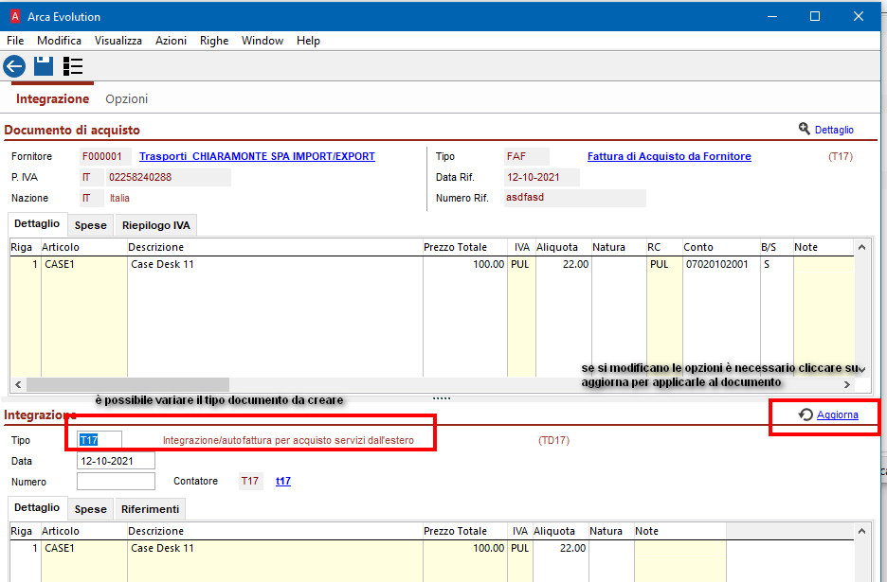The height and width of the screenshot is (582, 887).
Task: Open the Riepilogo IVA tab
Action: [x=156, y=225]
